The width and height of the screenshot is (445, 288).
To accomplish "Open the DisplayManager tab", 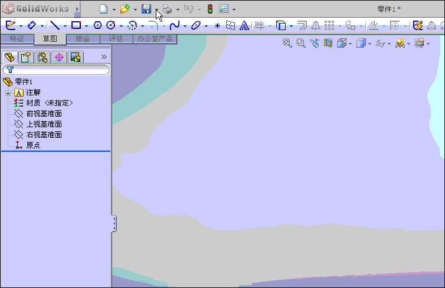I will tap(76, 57).
